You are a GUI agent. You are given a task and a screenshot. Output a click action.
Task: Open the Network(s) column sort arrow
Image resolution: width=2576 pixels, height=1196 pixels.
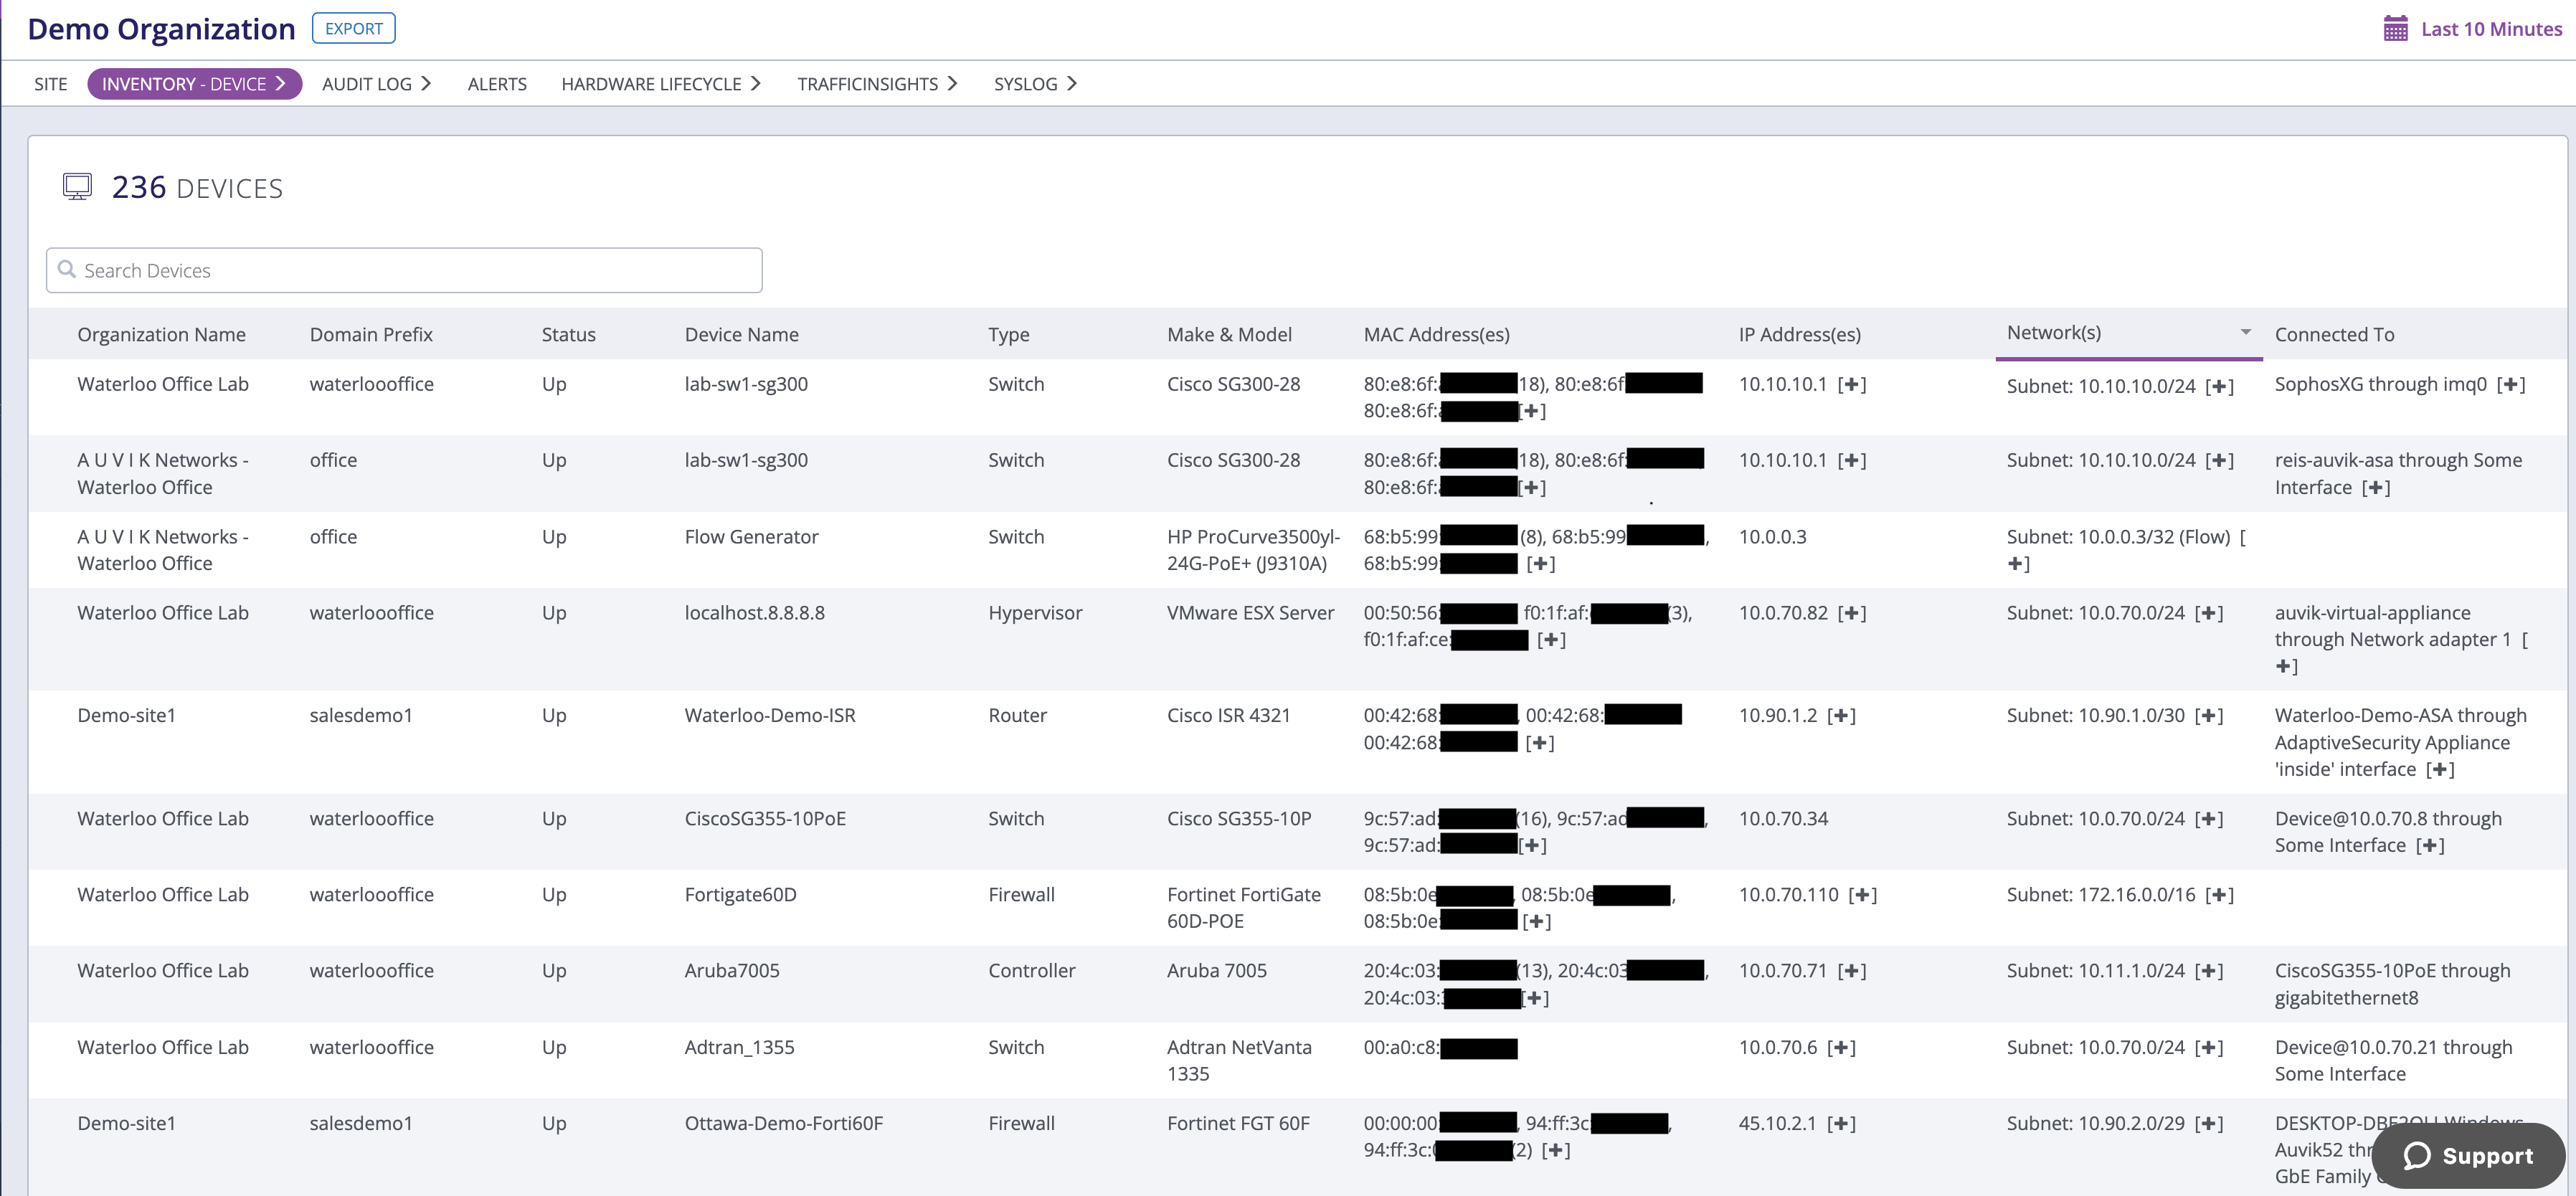tap(2245, 332)
